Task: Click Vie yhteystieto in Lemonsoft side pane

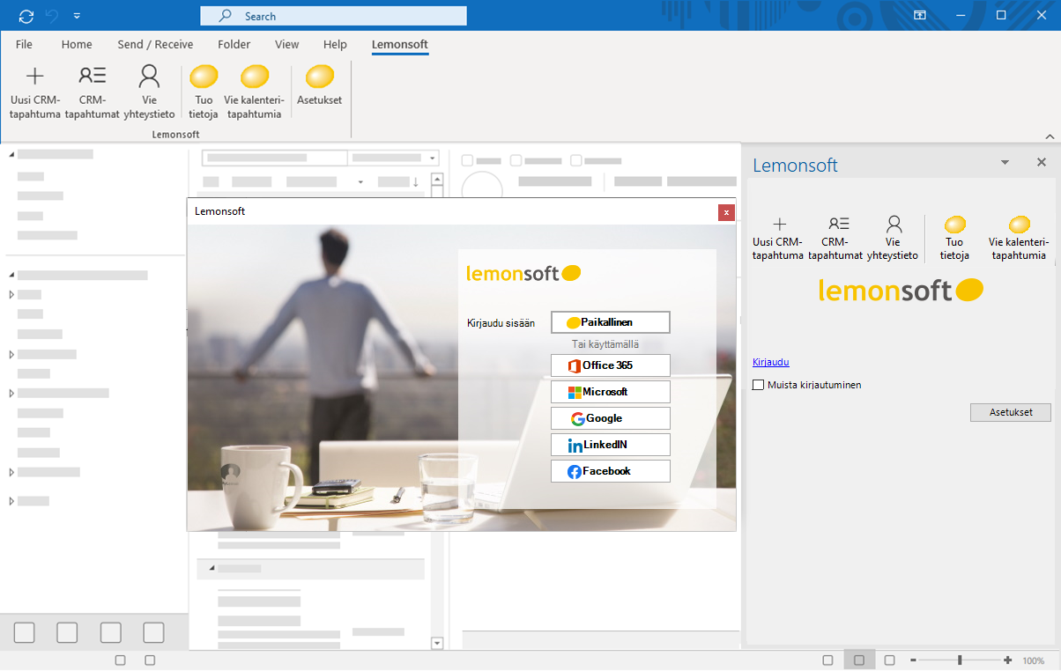Action: tap(894, 238)
